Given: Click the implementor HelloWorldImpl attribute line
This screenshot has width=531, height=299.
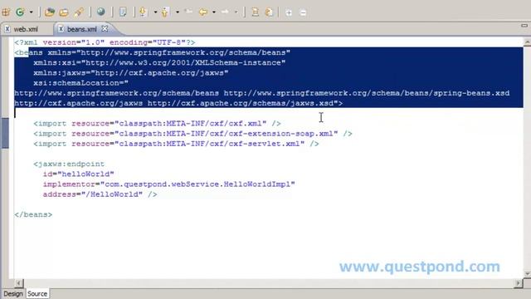Looking at the screenshot, I should point(168,184).
